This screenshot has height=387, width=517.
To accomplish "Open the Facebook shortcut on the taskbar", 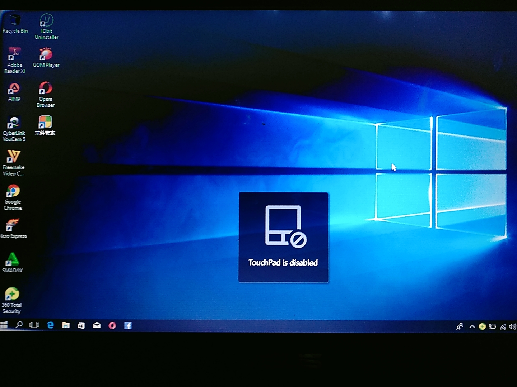I will click(128, 325).
